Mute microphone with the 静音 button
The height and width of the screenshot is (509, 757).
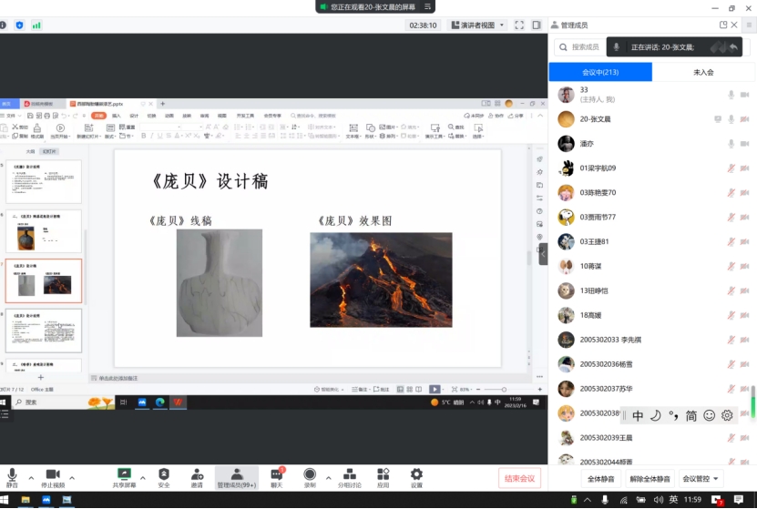[12, 478]
